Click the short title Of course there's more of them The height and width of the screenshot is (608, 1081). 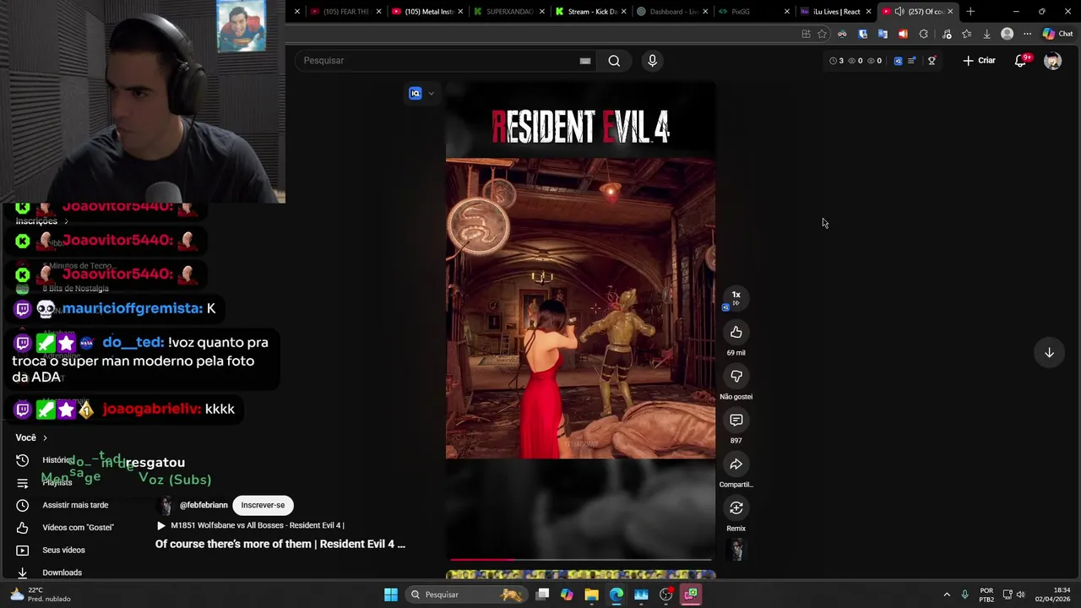coord(280,545)
